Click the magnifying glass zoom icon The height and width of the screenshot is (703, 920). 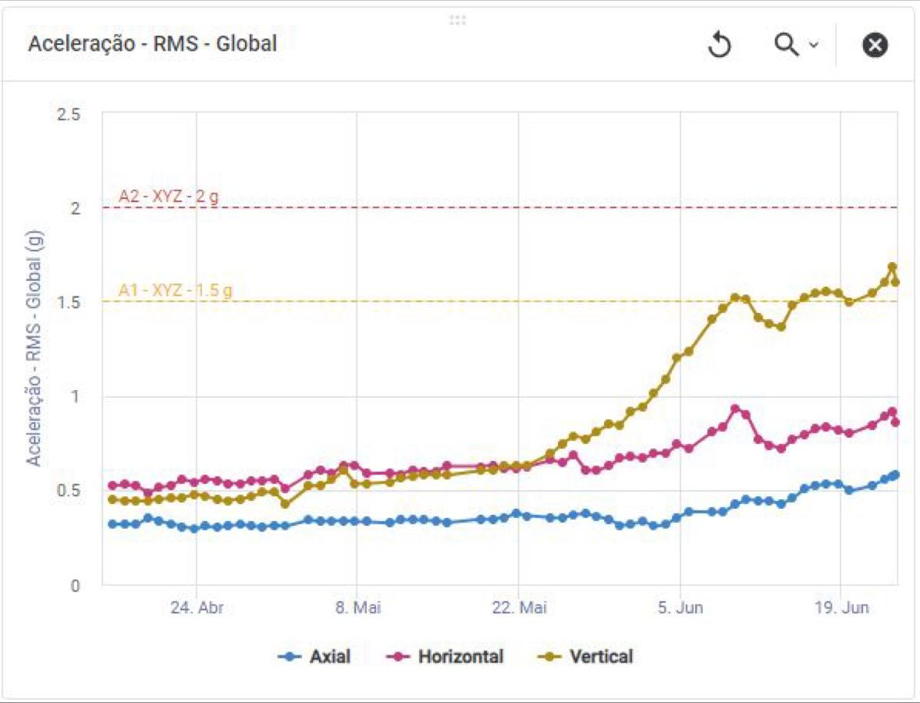pos(787,44)
